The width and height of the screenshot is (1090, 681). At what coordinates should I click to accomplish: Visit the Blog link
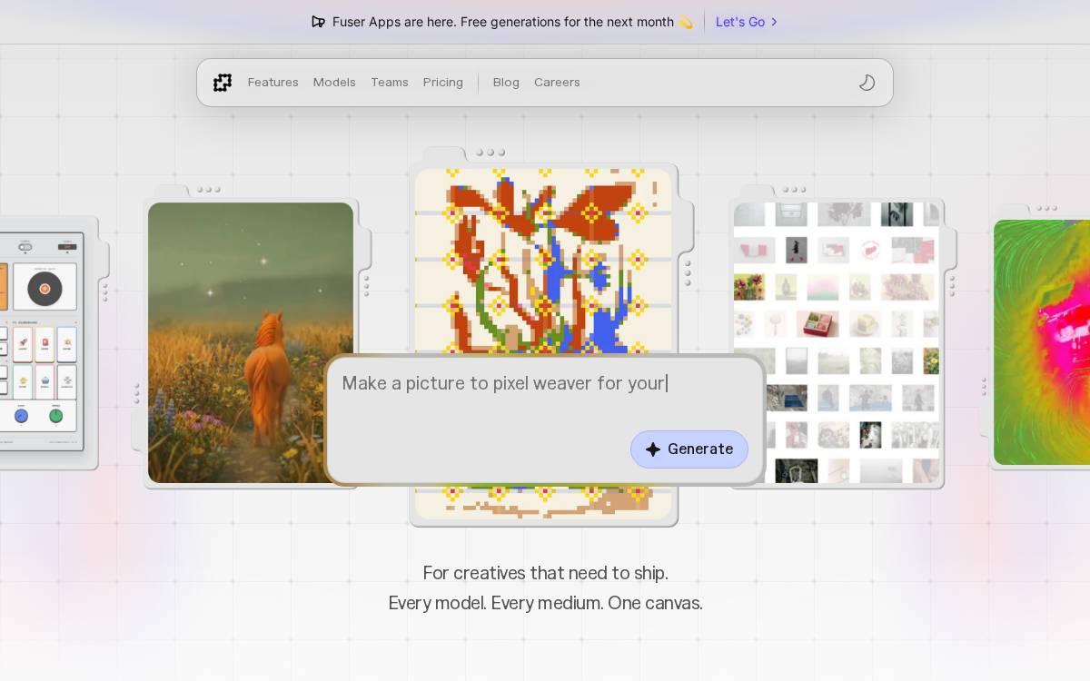coord(506,83)
